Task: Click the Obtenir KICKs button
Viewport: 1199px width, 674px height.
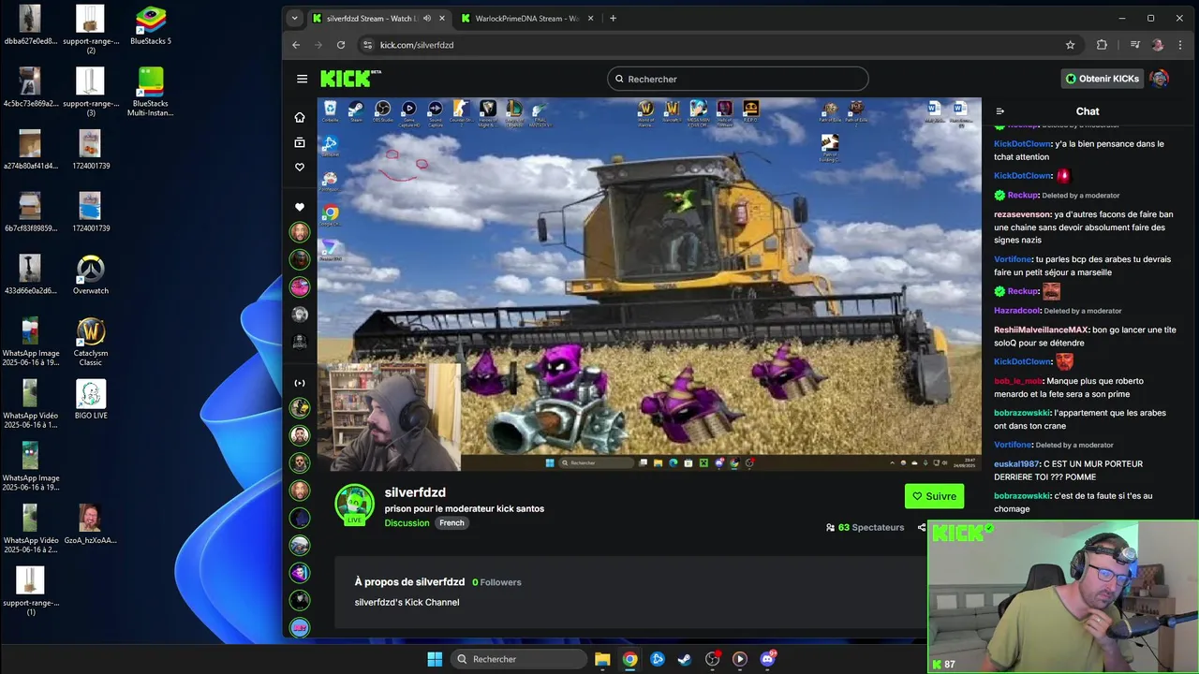Action: click(1102, 79)
